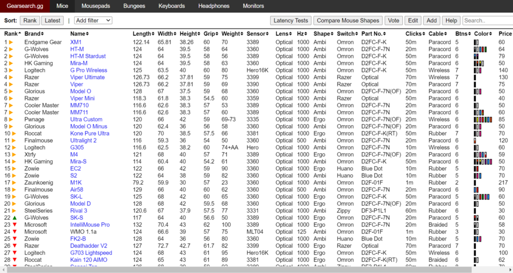Open the HT-M Stardust link
The height and width of the screenshot is (273, 513).
click(x=88, y=56)
